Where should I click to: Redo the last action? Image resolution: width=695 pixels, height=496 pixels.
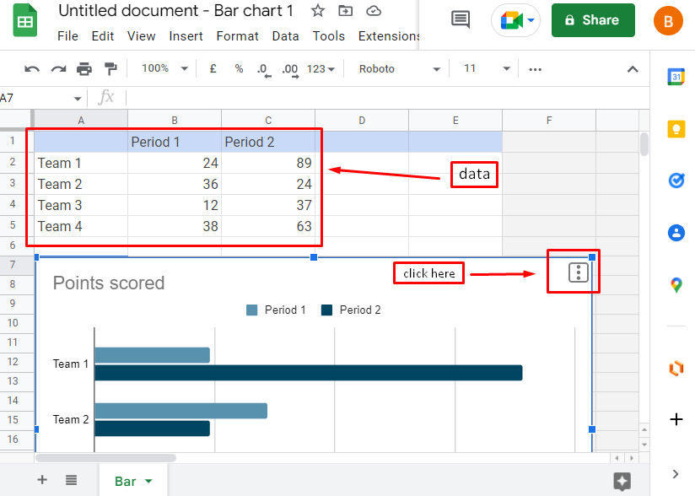(x=58, y=69)
